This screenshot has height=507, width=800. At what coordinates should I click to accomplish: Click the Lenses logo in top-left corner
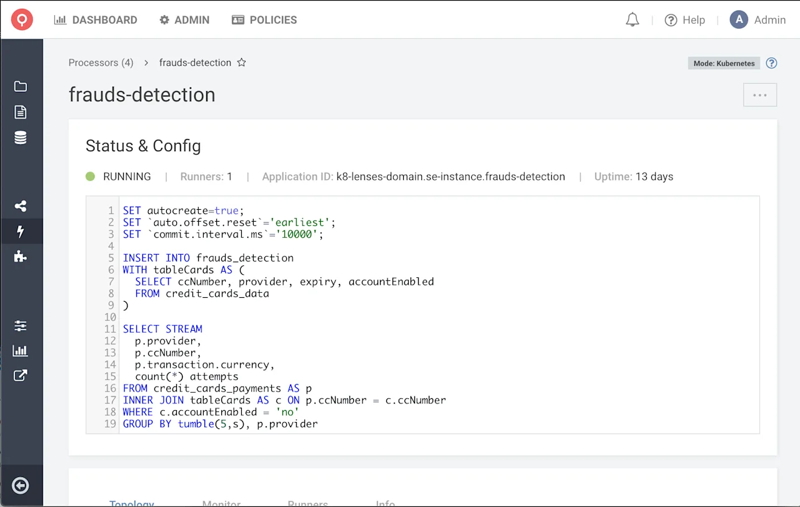[22, 19]
